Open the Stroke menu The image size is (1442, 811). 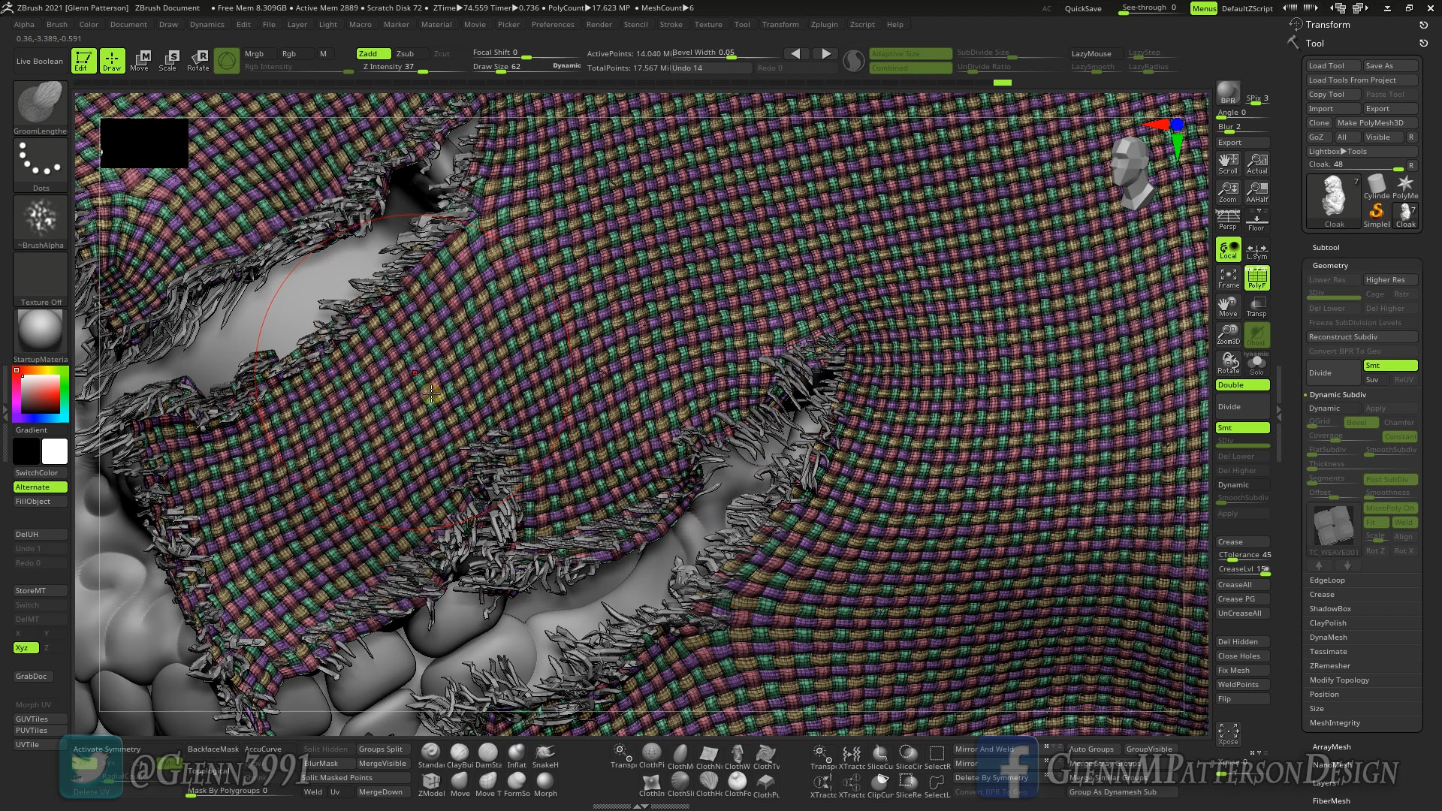coord(671,24)
